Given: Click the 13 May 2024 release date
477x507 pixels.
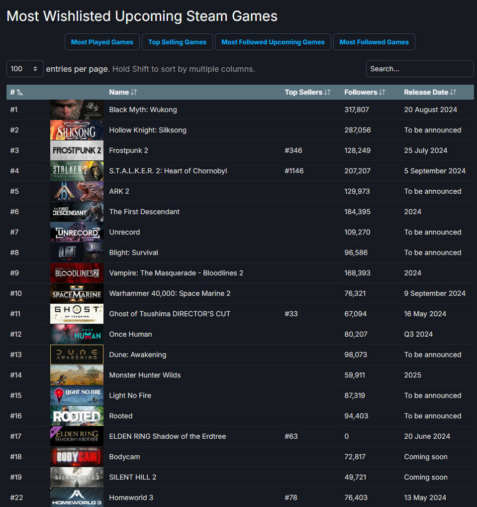Looking at the screenshot, I should pyautogui.click(x=425, y=498).
